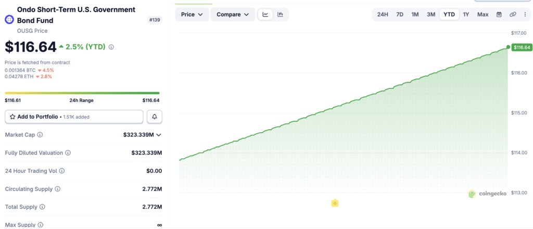Select the Max time range
533x229 pixels.
[x=483, y=14]
